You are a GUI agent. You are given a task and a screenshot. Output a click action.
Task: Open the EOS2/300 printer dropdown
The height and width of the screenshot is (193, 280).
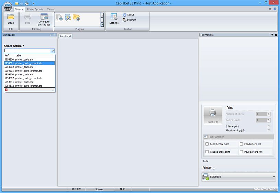(x=274, y=177)
